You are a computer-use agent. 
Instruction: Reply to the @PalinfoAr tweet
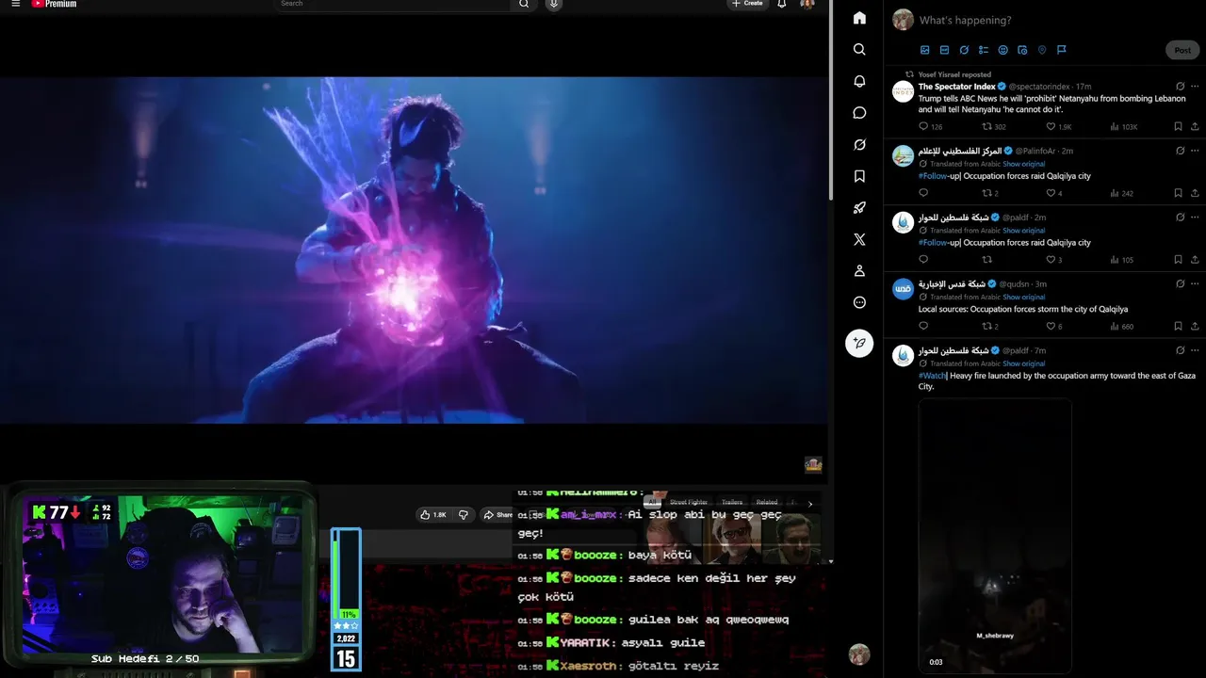pos(923,193)
